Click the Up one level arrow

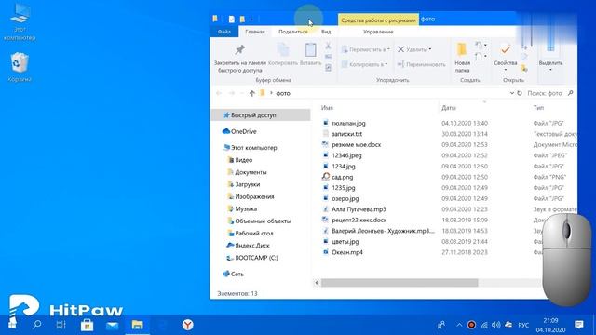point(251,93)
